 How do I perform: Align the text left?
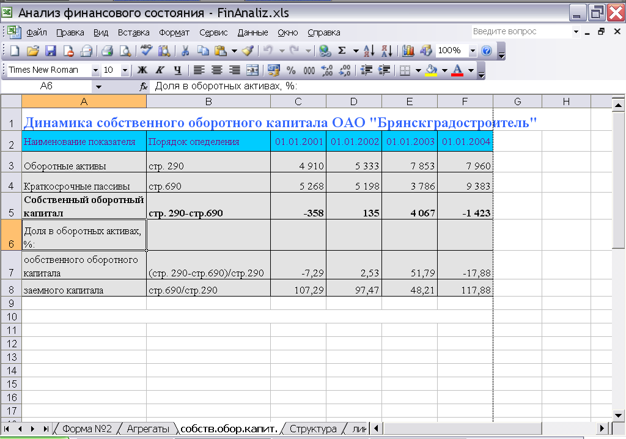[199, 70]
